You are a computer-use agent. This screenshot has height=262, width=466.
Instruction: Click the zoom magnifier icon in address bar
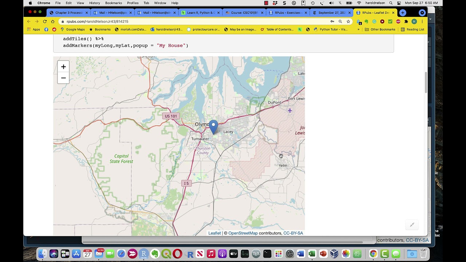coord(340,21)
